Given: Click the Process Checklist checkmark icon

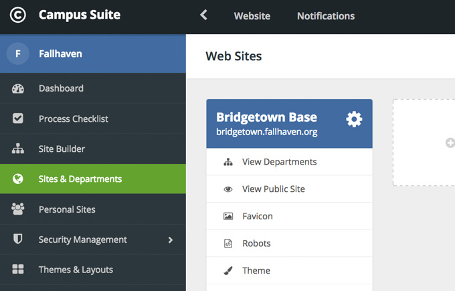Looking at the screenshot, I should pos(17,118).
